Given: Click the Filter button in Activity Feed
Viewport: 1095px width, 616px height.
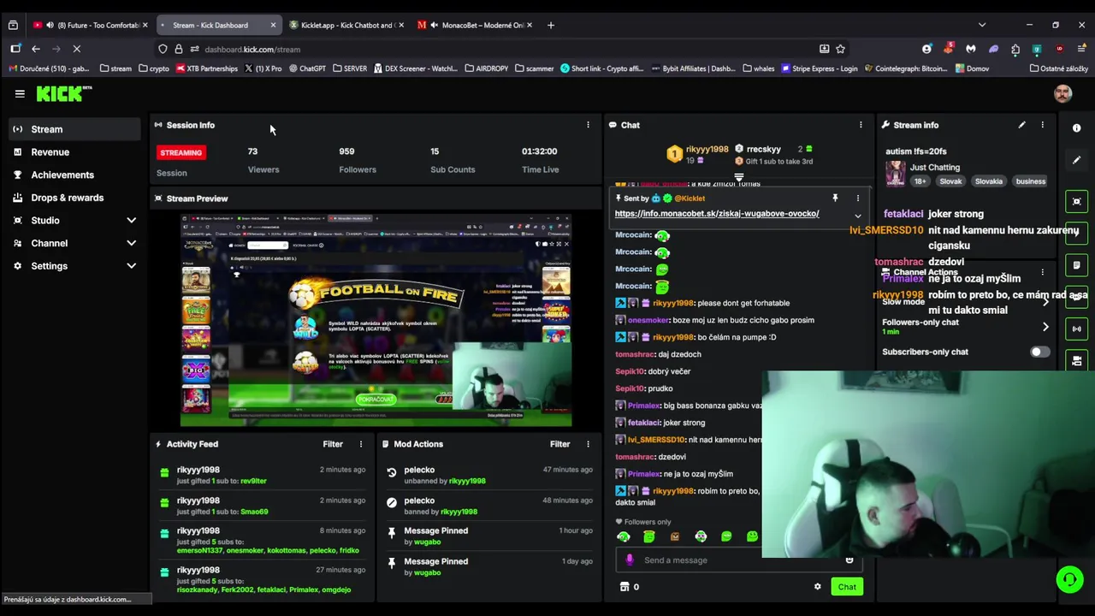Looking at the screenshot, I should tap(333, 444).
